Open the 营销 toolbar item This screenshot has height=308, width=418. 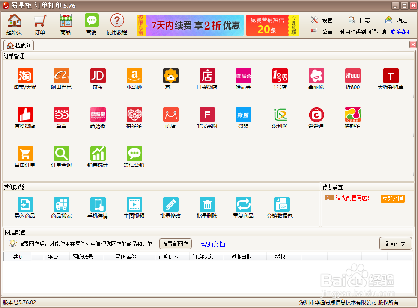click(x=92, y=24)
